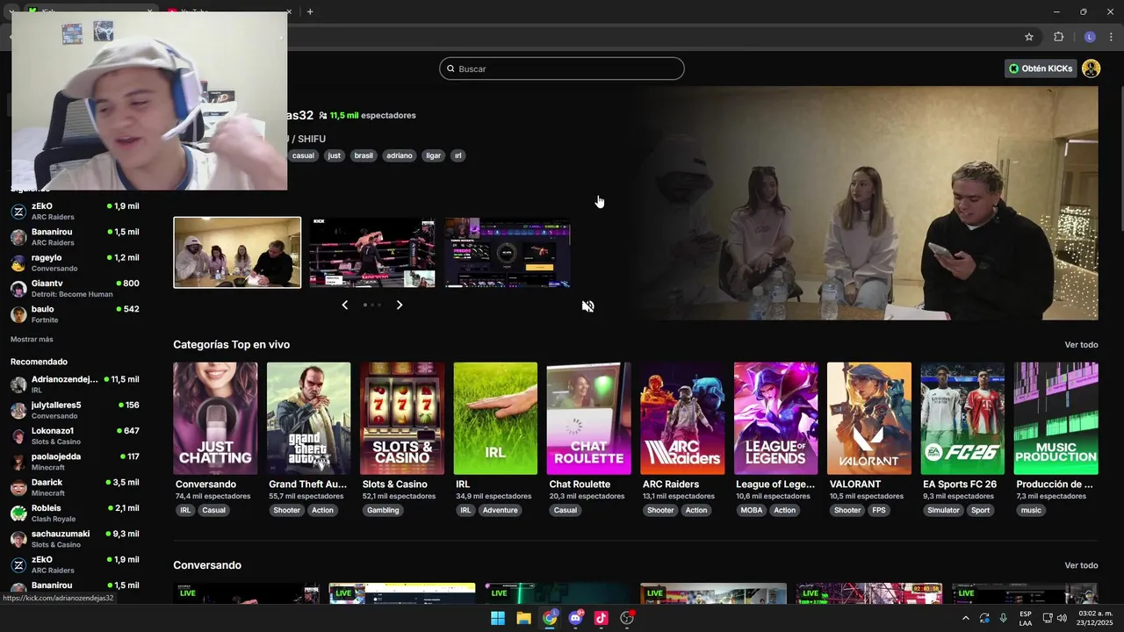Open the Chat Roulette category card

[588, 419]
